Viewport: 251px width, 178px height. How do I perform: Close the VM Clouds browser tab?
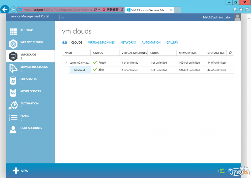(171, 10)
